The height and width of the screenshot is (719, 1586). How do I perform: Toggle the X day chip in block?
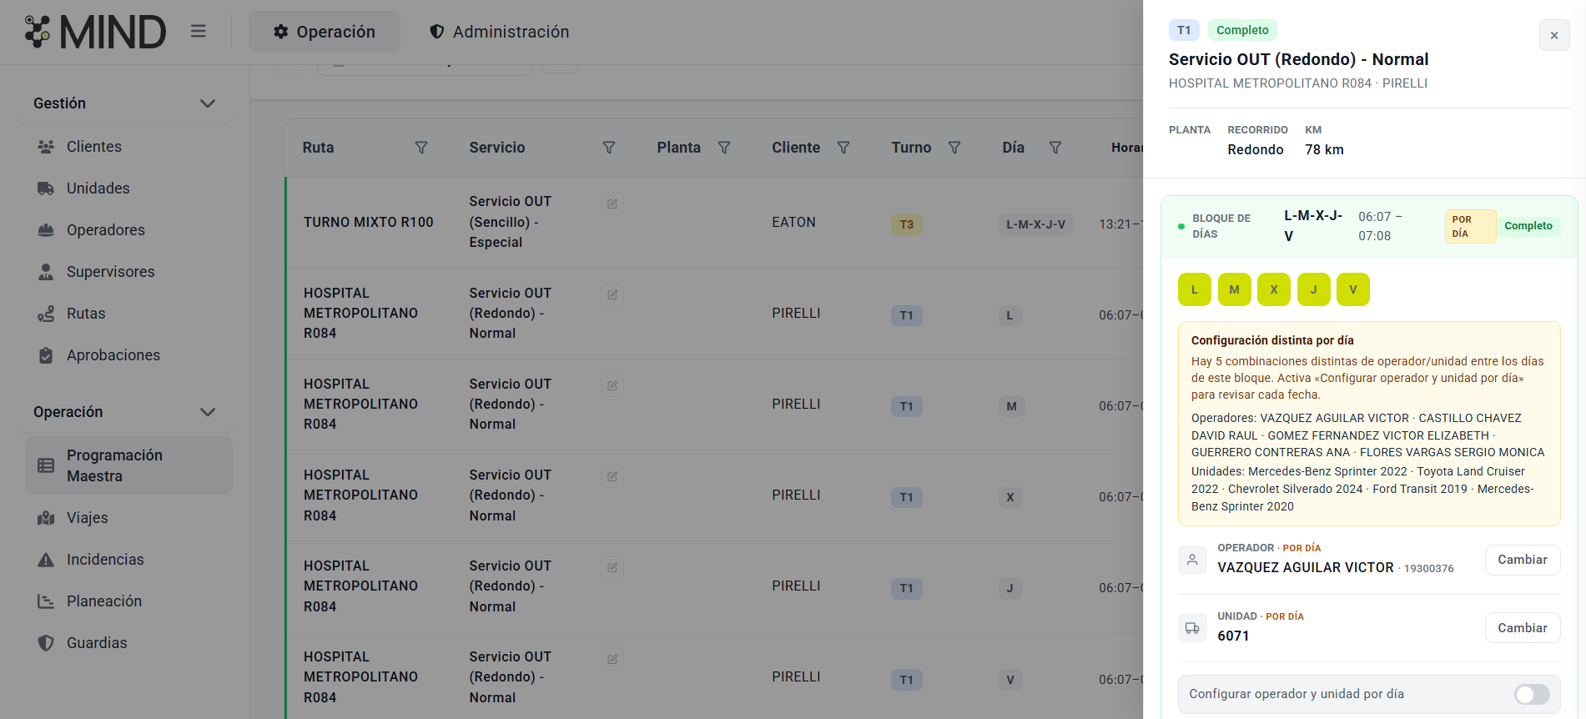point(1274,289)
